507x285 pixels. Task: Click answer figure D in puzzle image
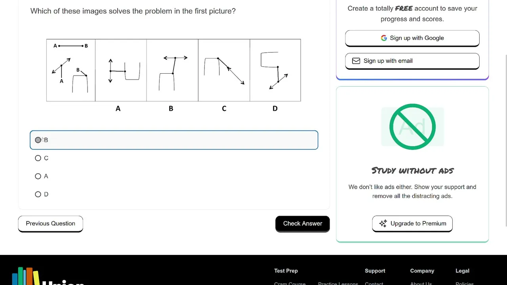click(275, 70)
